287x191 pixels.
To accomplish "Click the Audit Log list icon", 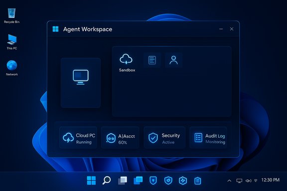I will 198,138.
